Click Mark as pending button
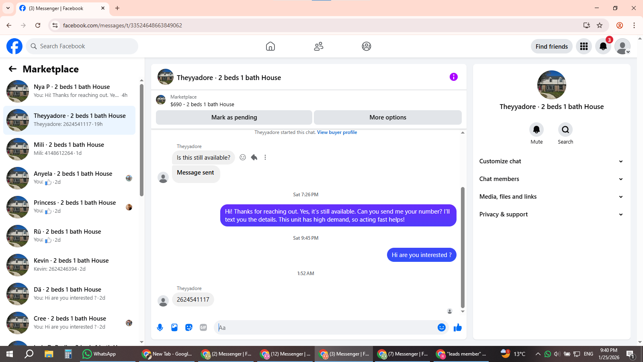 [234, 117]
